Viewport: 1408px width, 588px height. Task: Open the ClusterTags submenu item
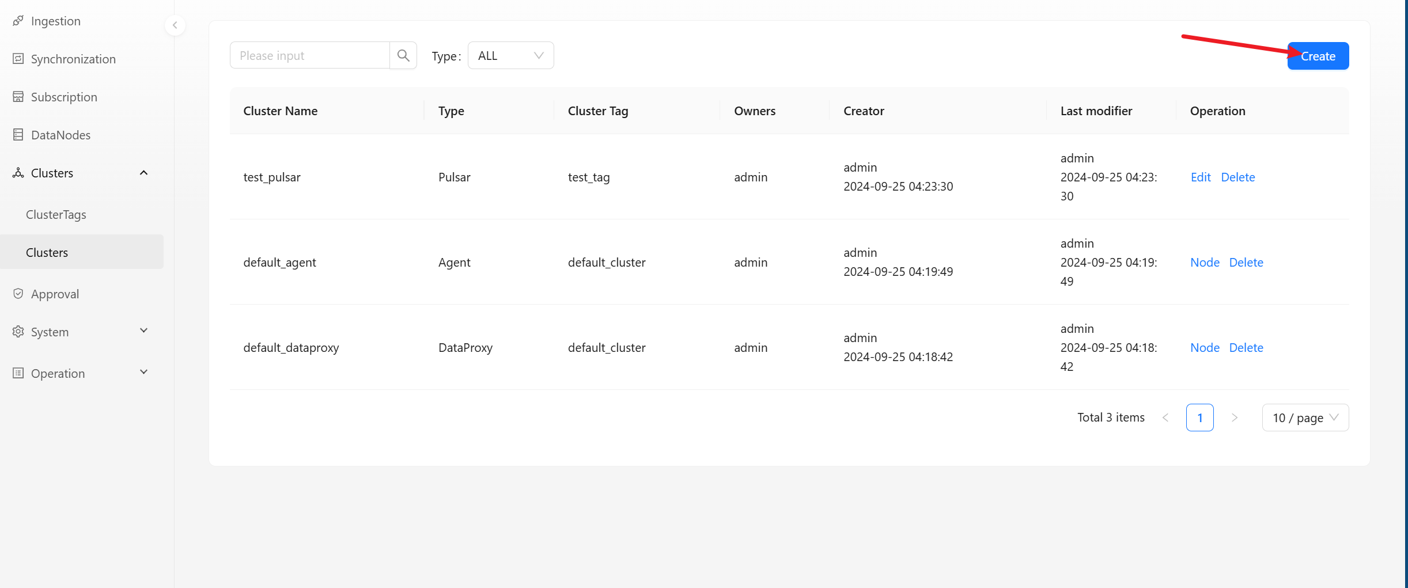[x=56, y=214]
